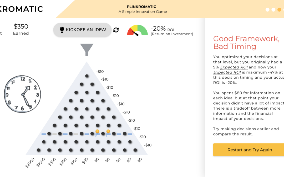Click the circular refresh arrows icon
Image resolution: width=284 pixels, height=177 pixels.
(x=116, y=30)
